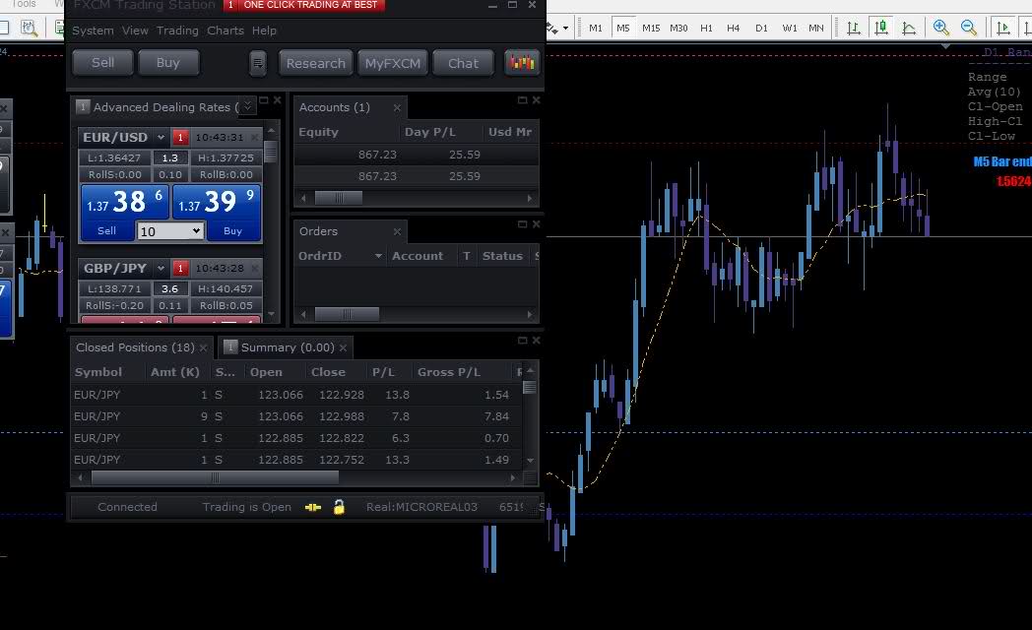Screen dimensions: 1032x630
Task: Click the Sell button in top toolbar
Action: [102, 62]
